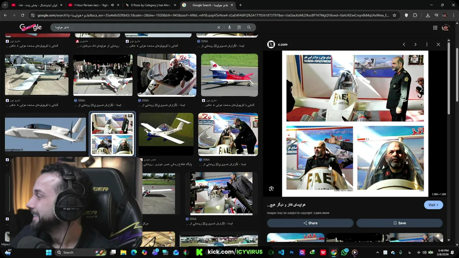Open the Chrome three-dot menu
Viewport: 459px width, 258px height.
click(x=454, y=15)
